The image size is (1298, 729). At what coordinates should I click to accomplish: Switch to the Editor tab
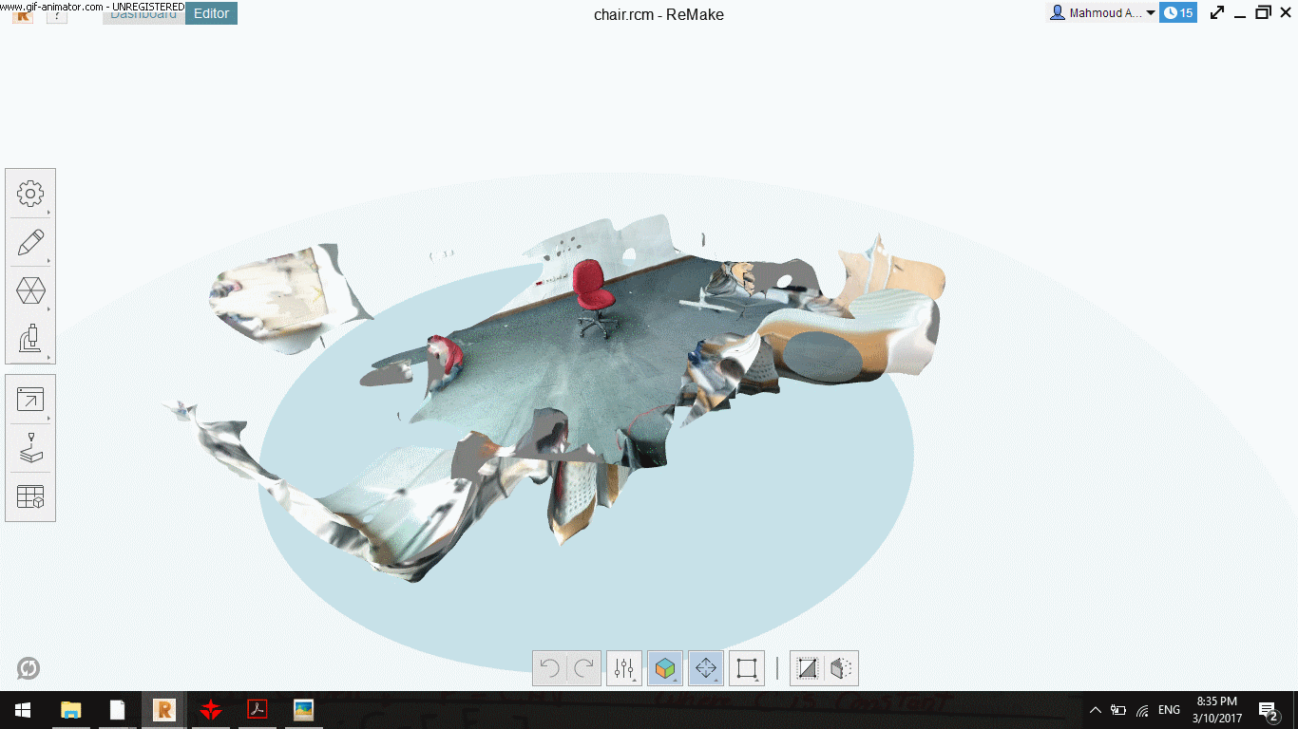(x=211, y=13)
